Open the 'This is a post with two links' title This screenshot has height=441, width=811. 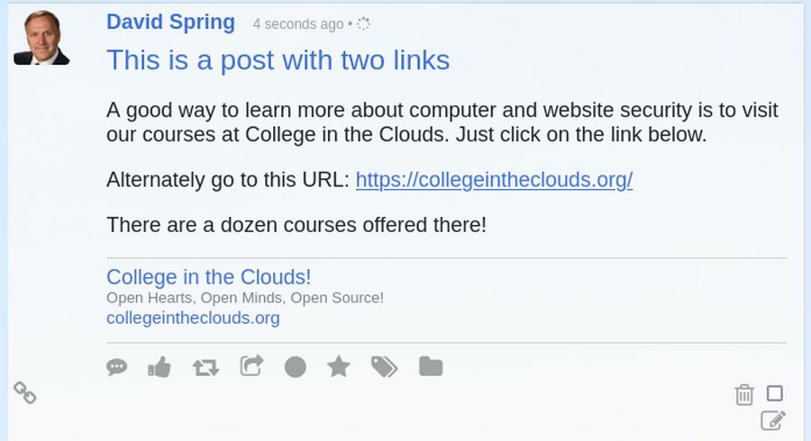(x=278, y=60)
